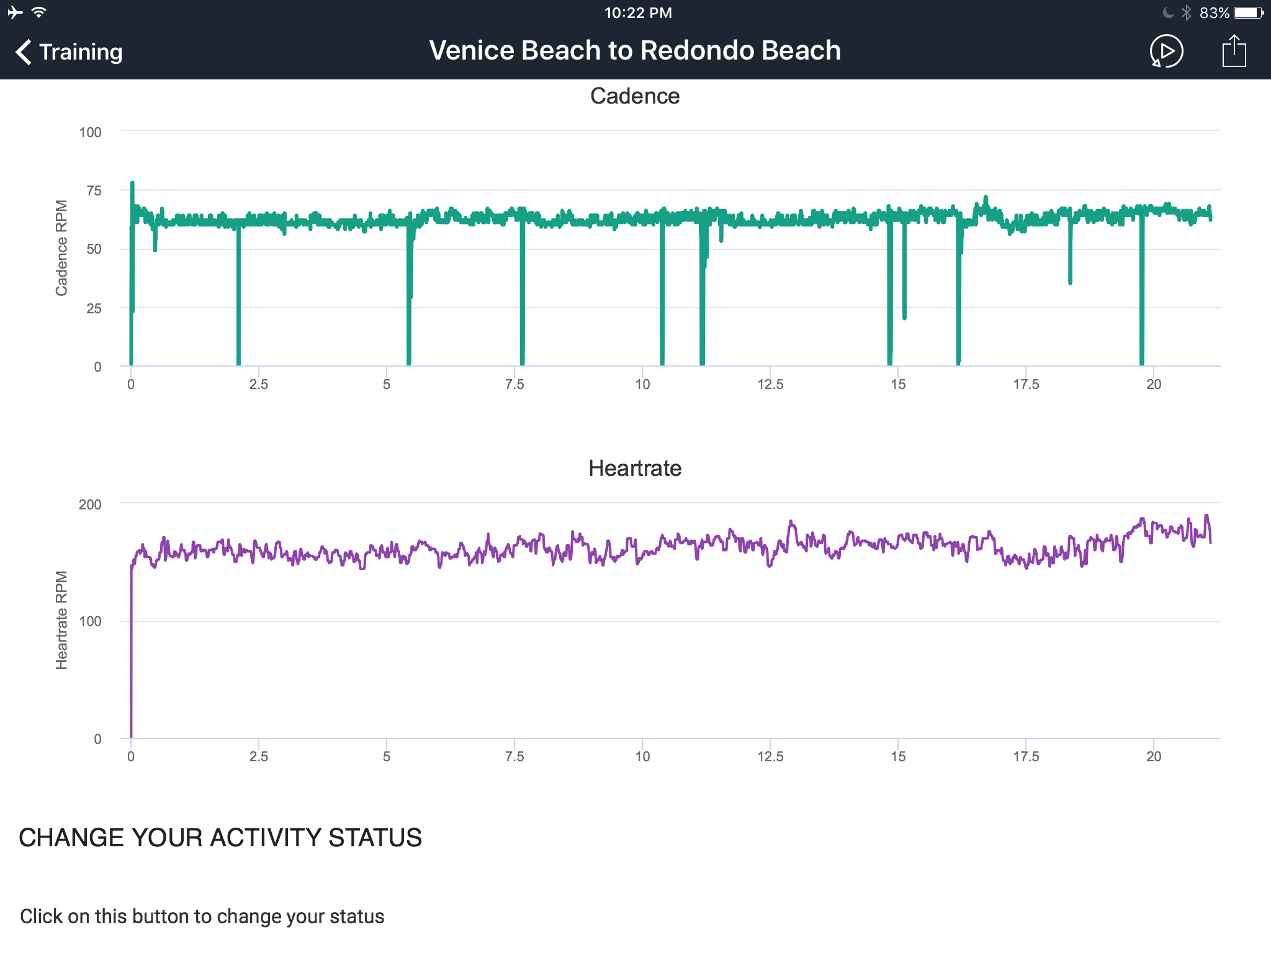Tap the Bluetooth status icon
This screenshot has height=953, width=1271.
[1186, 12]
